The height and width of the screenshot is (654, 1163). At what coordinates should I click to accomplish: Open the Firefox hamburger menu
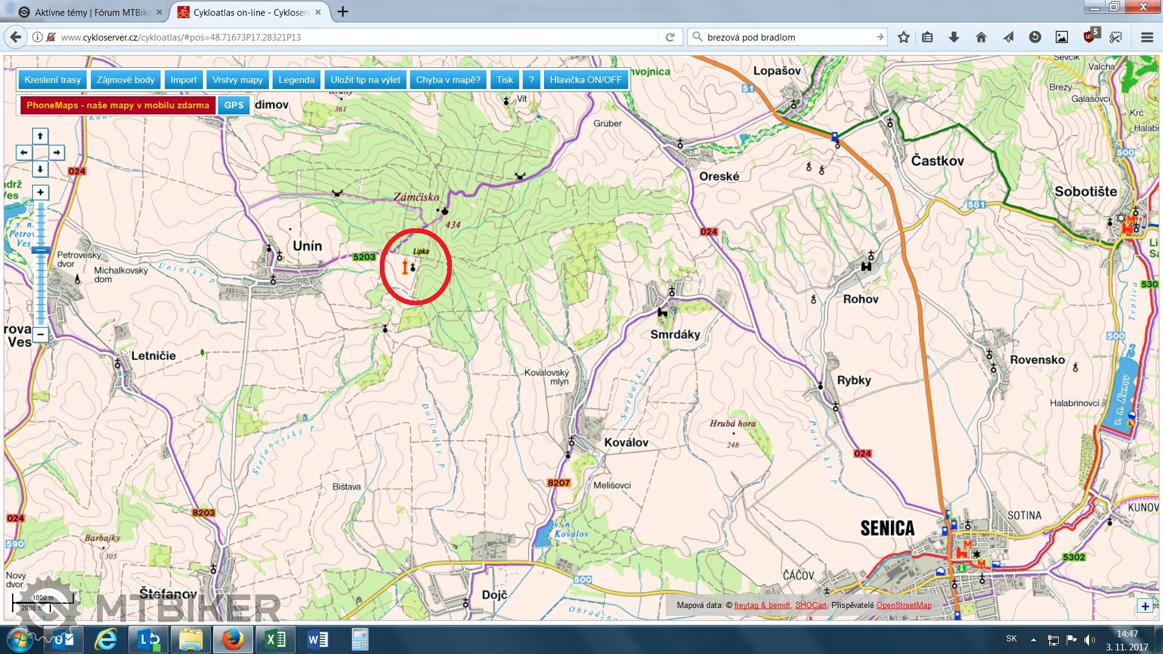click(1147, 38)
